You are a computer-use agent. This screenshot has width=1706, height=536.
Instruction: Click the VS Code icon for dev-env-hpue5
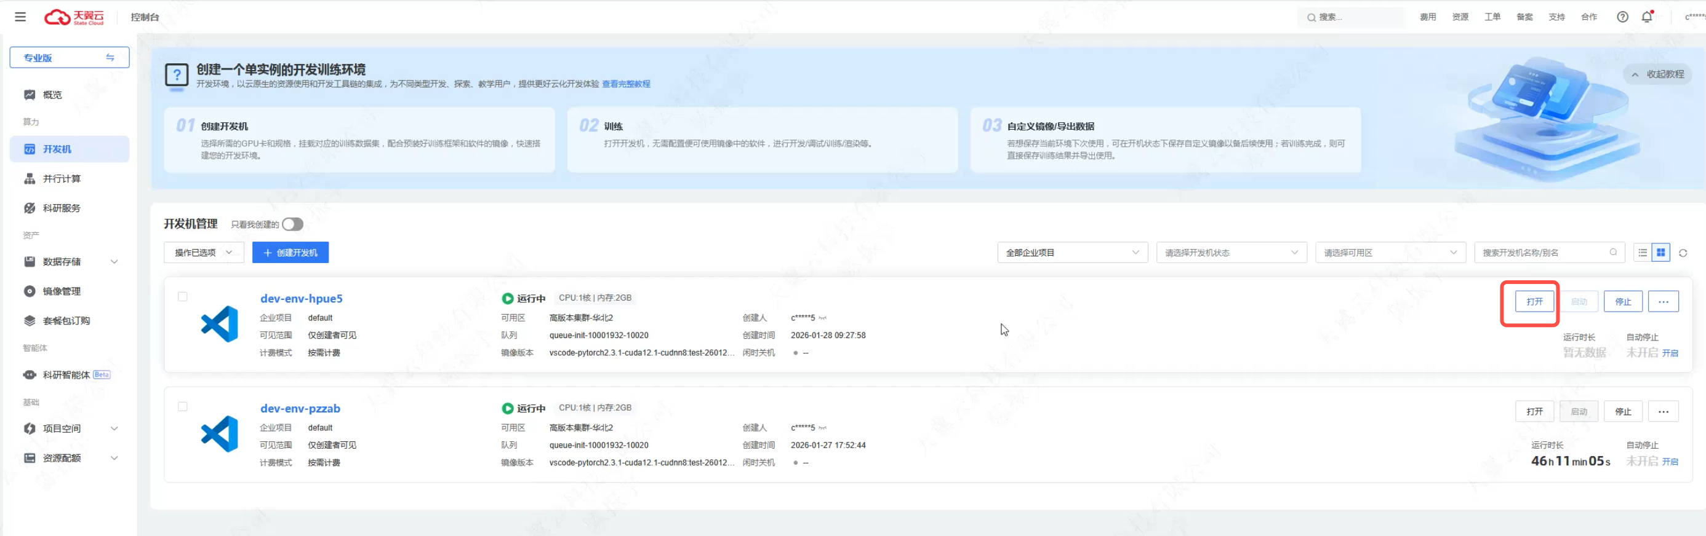(x=220, y=325)
